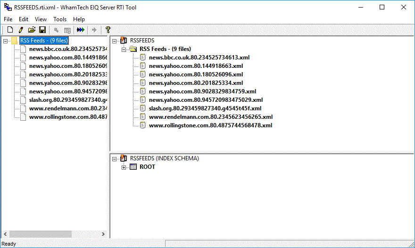Open help with yellow question mark icon
Screen dimensions: 415x248
pos(108,30)
